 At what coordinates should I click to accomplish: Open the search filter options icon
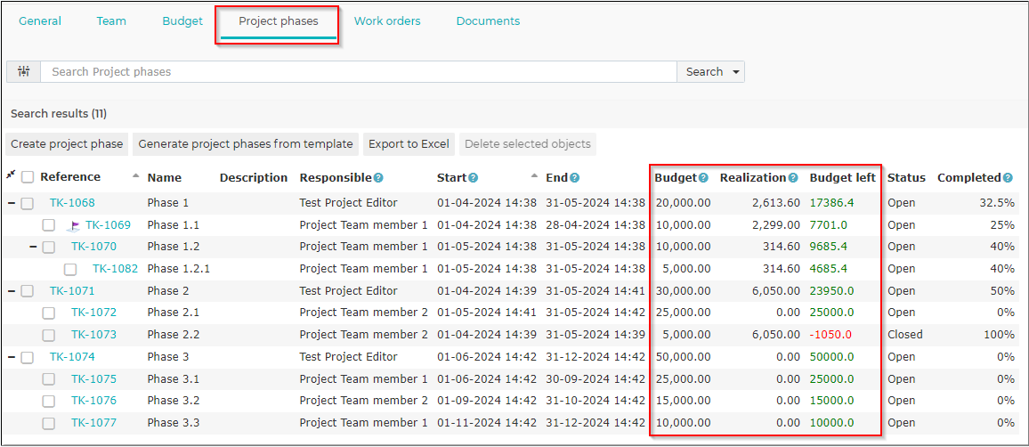[24, 71]
